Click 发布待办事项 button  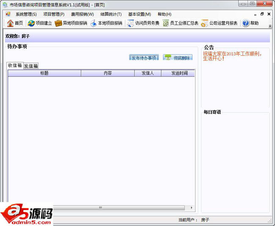point(144,57)
